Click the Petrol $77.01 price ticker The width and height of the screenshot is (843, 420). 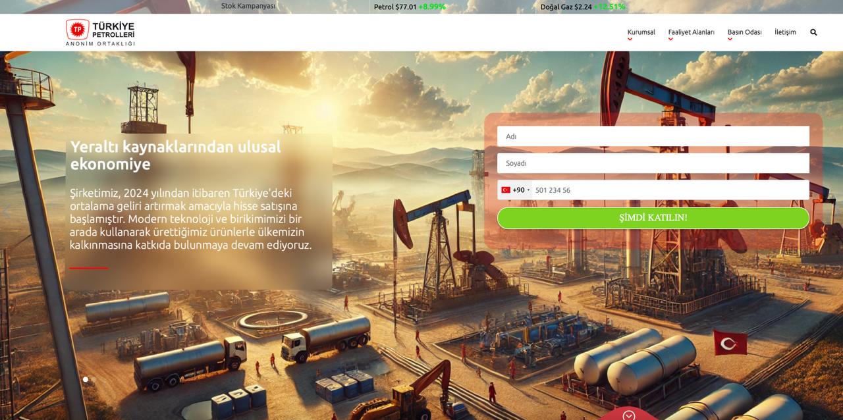coord(409,7)
